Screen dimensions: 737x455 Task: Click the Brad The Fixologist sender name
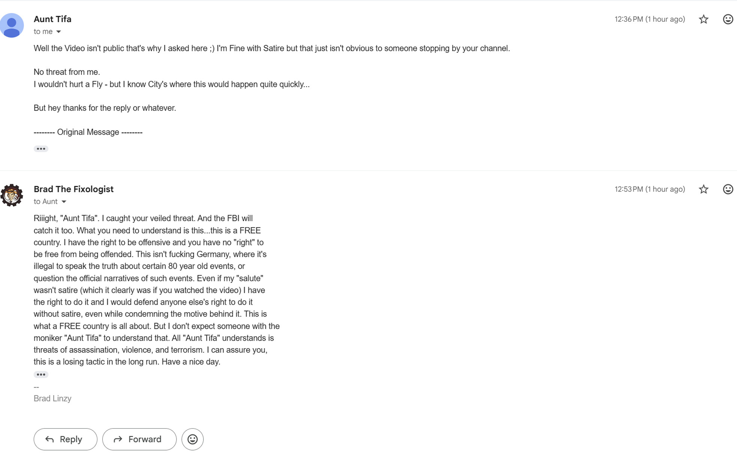click(73, 189)
